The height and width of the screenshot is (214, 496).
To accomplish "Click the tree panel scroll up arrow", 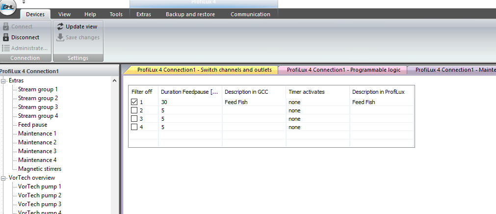I will tap(114, 80).
